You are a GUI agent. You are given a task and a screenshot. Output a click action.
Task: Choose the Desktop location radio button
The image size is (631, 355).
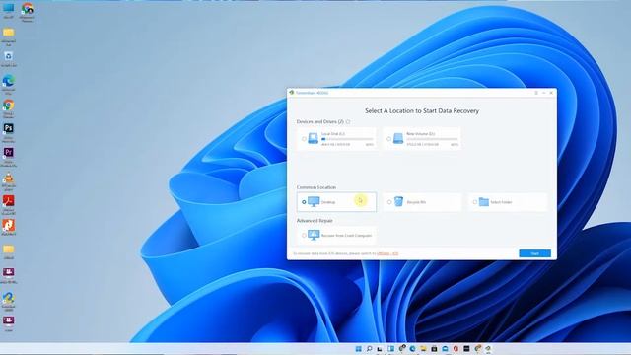[x=304, y=202]
